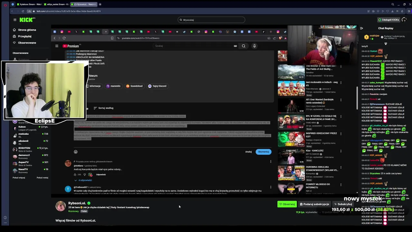Click the Polish language tag
This screenshot has width=412, height=232.
click(84, 211)
